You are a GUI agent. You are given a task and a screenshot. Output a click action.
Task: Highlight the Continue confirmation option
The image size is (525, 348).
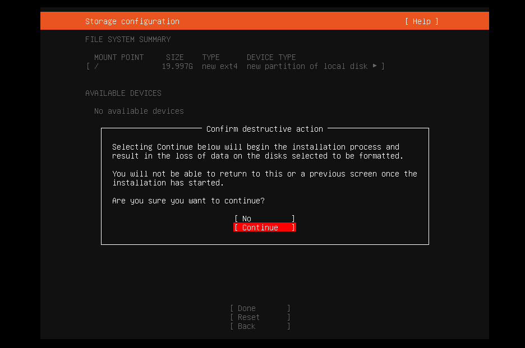click(264, 227)
